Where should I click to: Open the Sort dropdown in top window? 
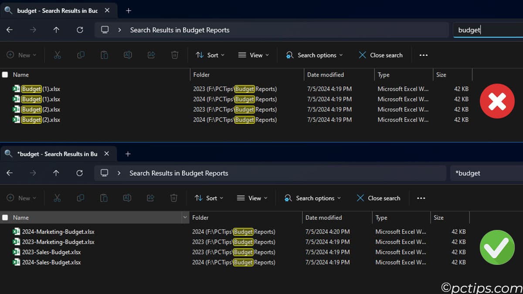211,55
